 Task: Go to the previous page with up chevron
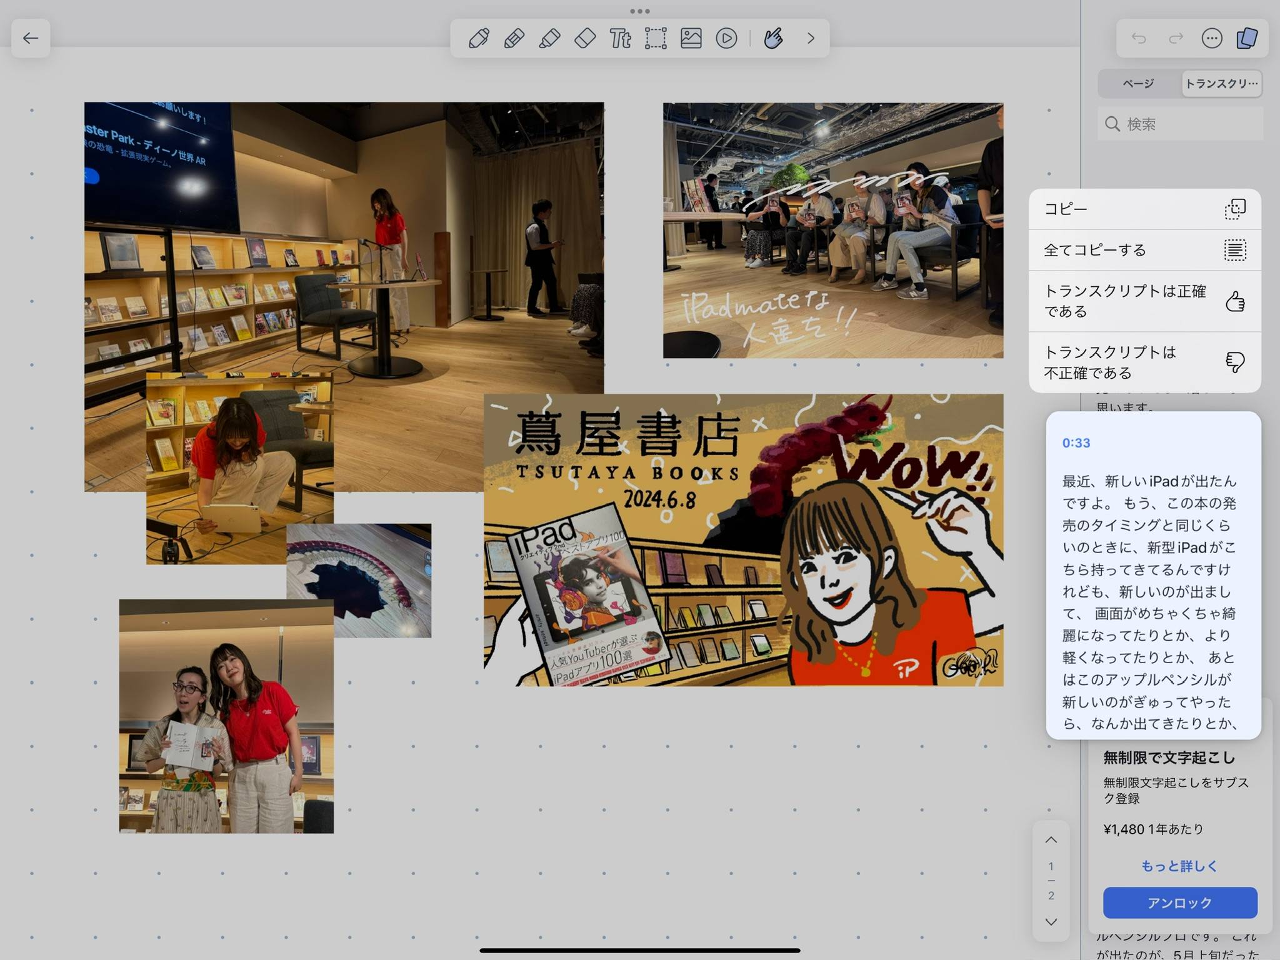point(1051,840)
